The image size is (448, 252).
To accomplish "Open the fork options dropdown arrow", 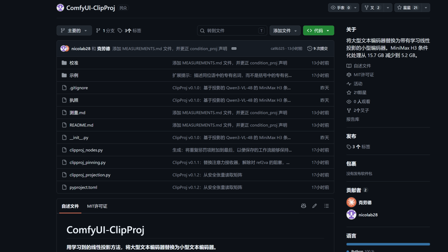I will coord(388,8).
